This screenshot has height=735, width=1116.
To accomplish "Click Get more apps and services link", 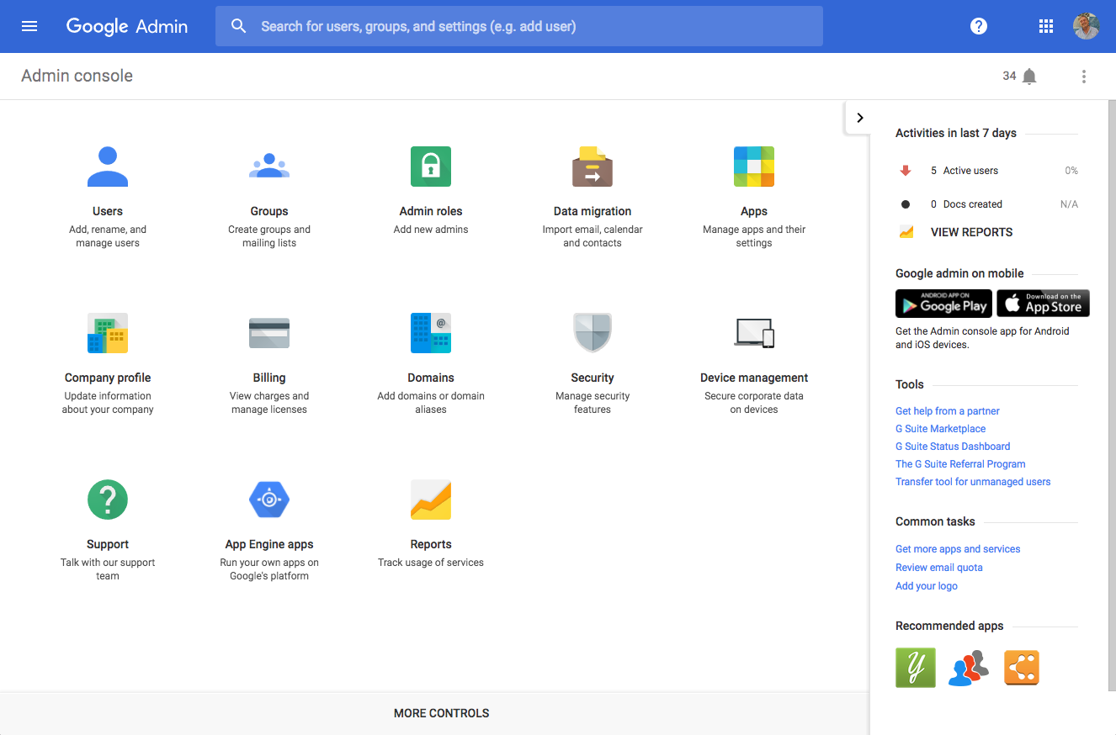I will click(x=958, y=549).
